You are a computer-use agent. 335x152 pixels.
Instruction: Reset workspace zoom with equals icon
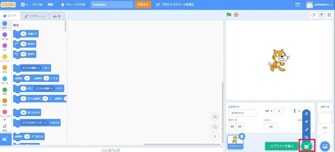point(215,137)
